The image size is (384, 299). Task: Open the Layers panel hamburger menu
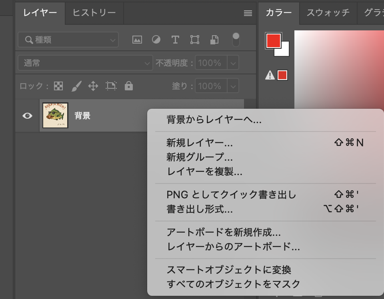click(x=248, y=13)
